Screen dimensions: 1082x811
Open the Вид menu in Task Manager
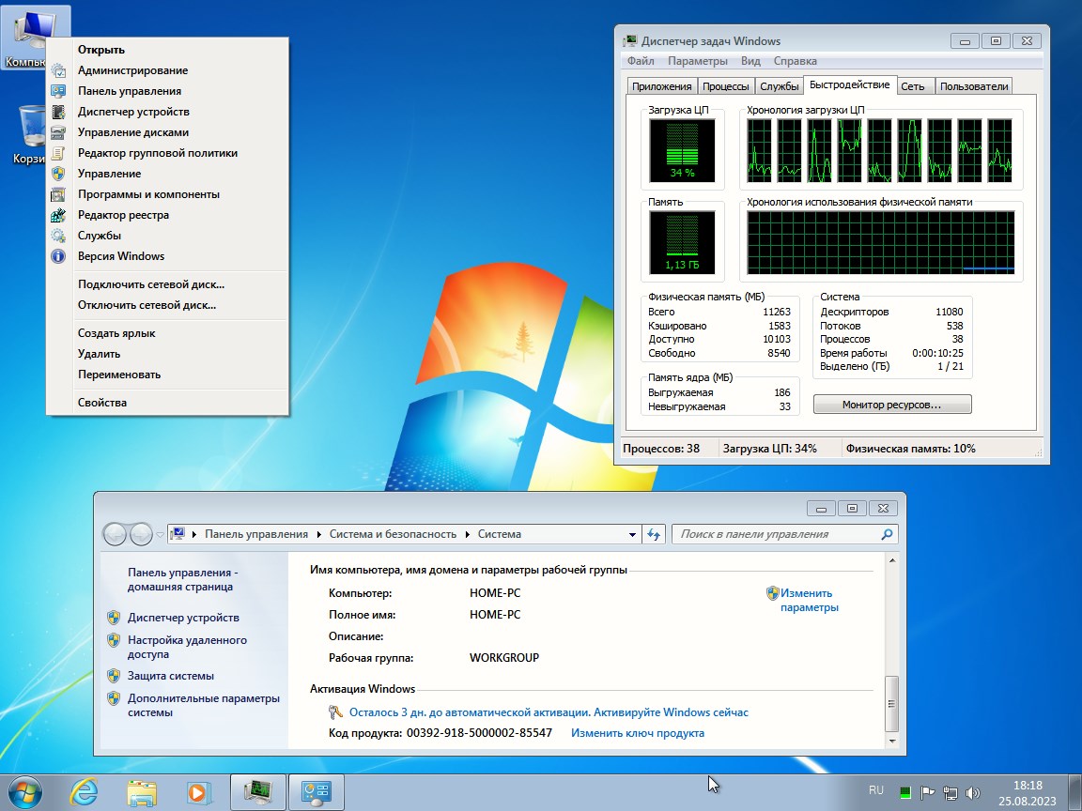(750, 61)
